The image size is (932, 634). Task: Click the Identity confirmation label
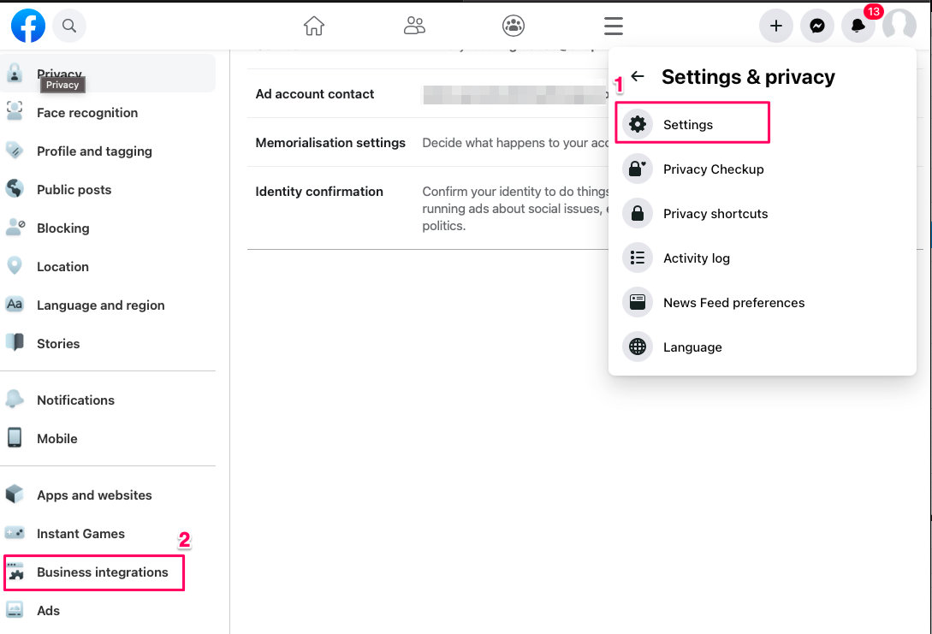point(319,192)
